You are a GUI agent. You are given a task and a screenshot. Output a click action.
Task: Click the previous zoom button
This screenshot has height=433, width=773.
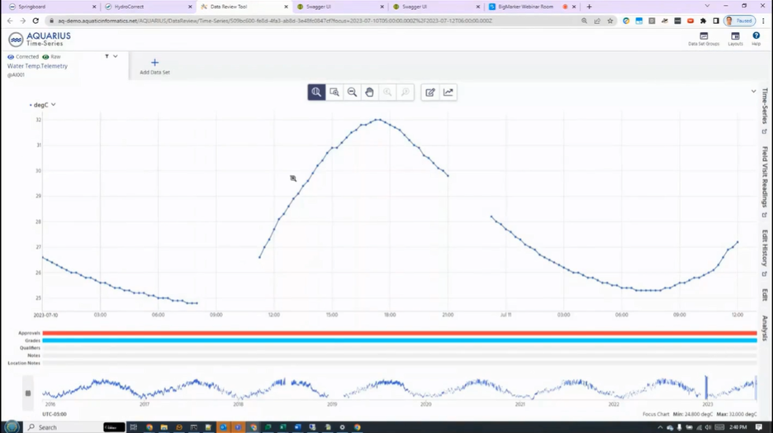tap(387, 93)
